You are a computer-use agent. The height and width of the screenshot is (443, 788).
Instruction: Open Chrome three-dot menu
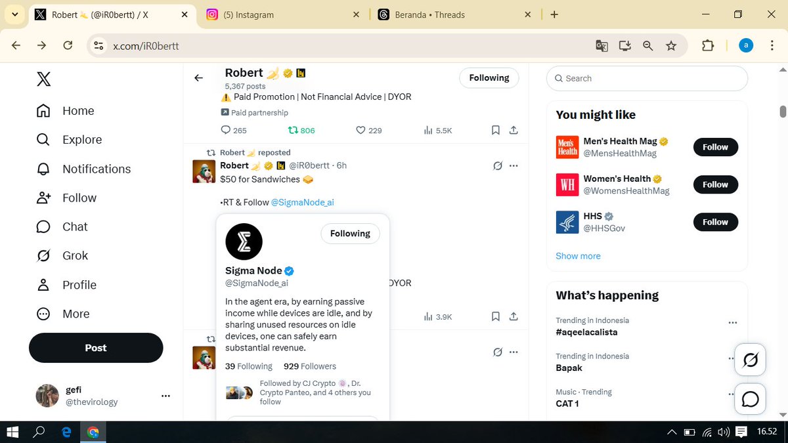(x=773, y=45)
